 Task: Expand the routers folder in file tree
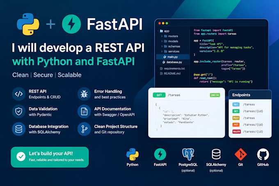click(x=162, y=36)
